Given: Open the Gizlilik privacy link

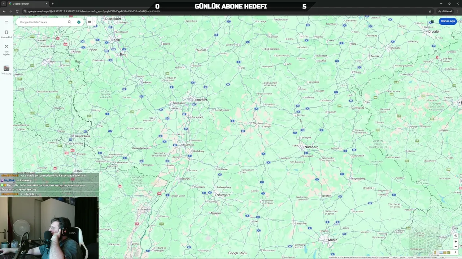Looking at the screenshot, I should (x=411, y=258).
